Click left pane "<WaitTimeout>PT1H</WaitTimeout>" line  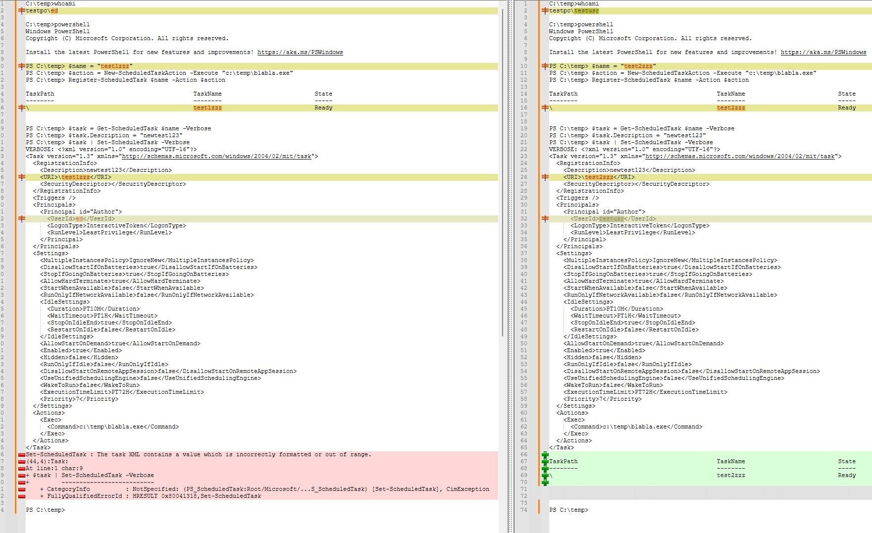[102, 316]
